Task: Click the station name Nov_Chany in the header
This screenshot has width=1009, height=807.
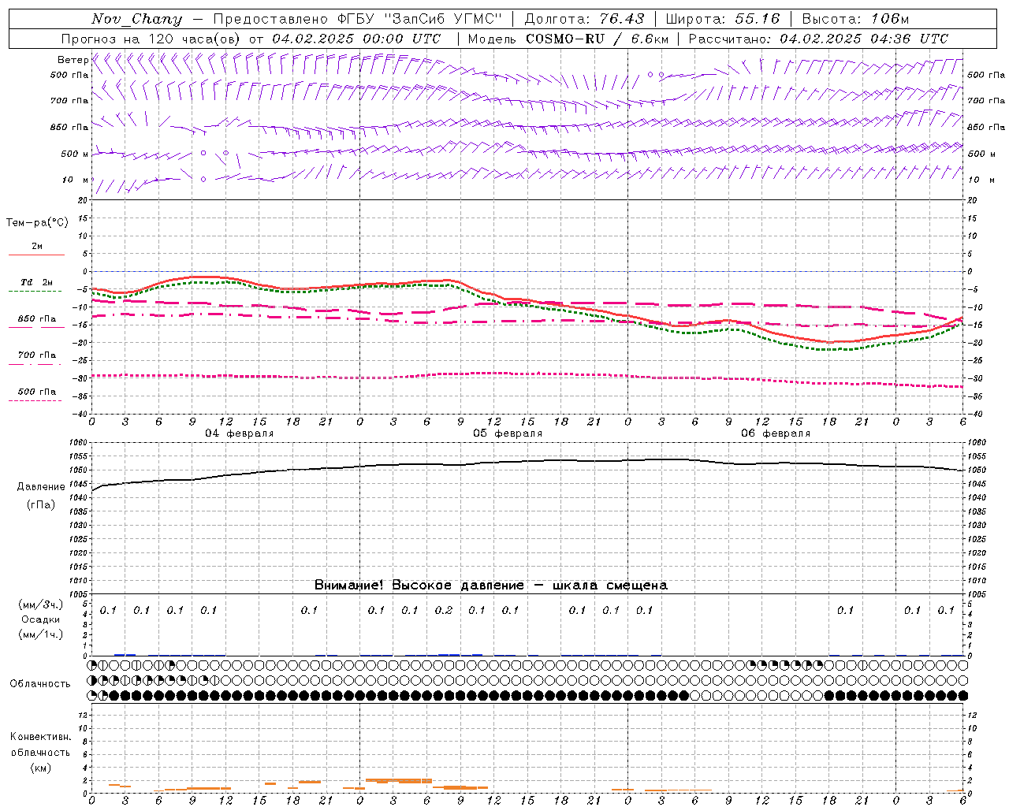Action: [136, 19]
